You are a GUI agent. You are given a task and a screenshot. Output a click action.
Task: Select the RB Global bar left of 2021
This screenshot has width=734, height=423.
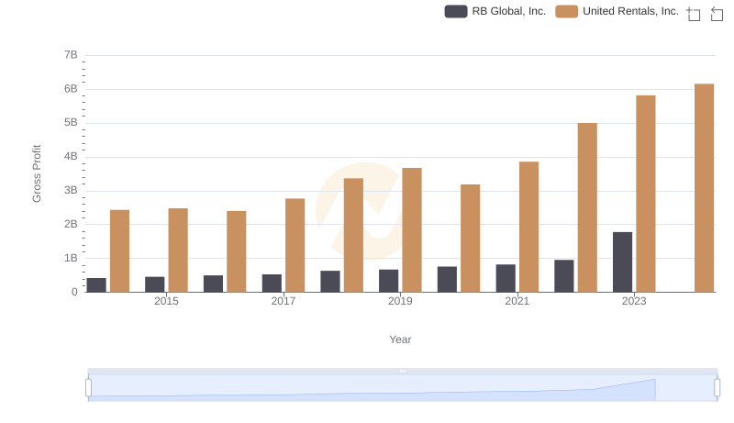click(x=506, y=278)
